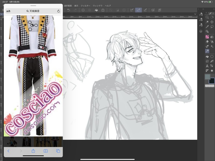Select the Frame border tool
This screenshot has height=161, width=215.
207,61
